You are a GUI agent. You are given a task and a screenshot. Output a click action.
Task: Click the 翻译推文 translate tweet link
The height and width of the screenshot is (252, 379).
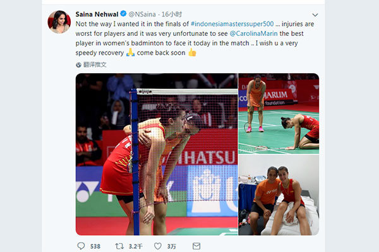coord(95,65)
